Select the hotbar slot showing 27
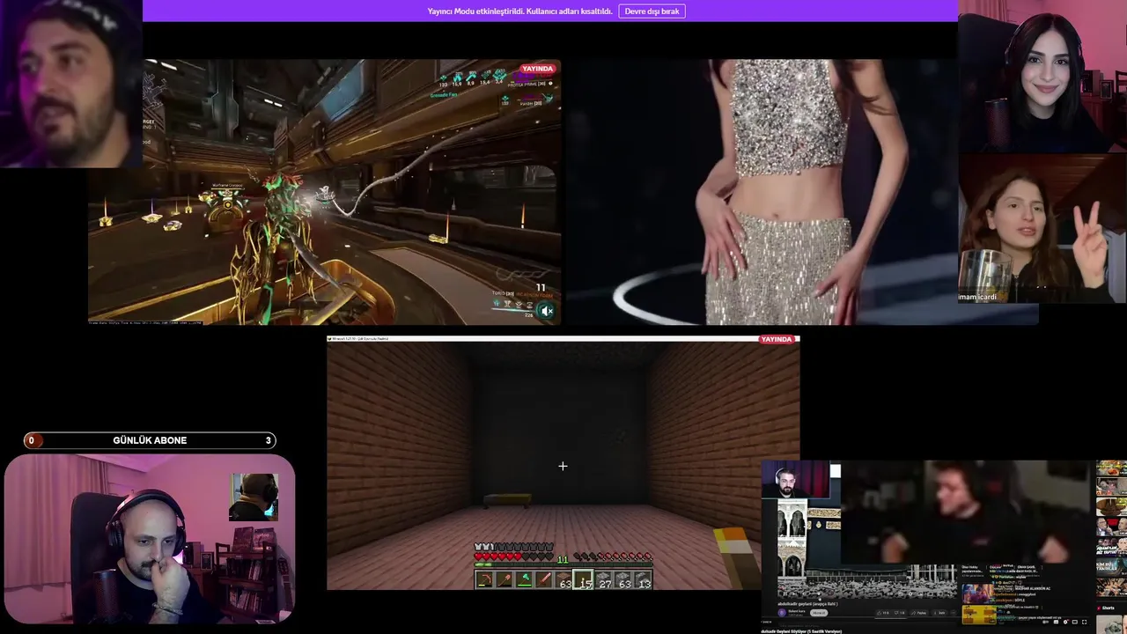The height and width of the screenshot is (634, 1127). click(x=604, y=579)
